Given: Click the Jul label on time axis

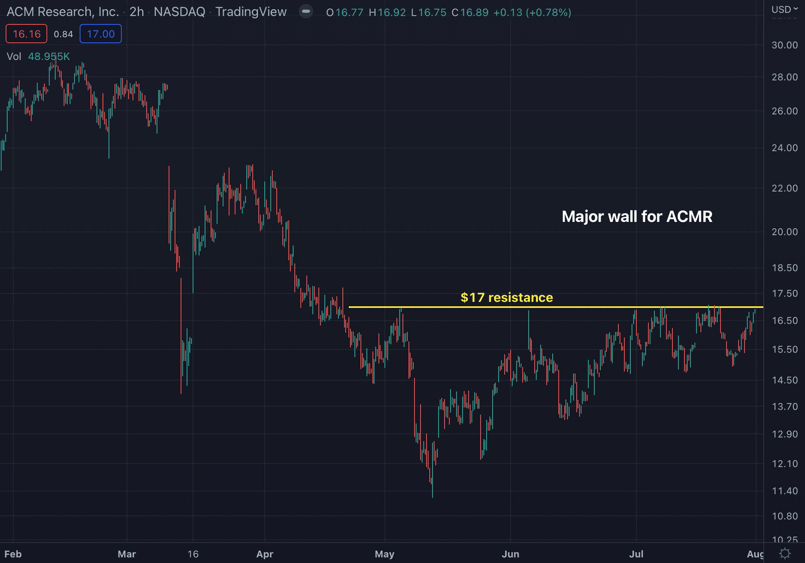Looking at the screenshot, I should [x=636, y=554].
